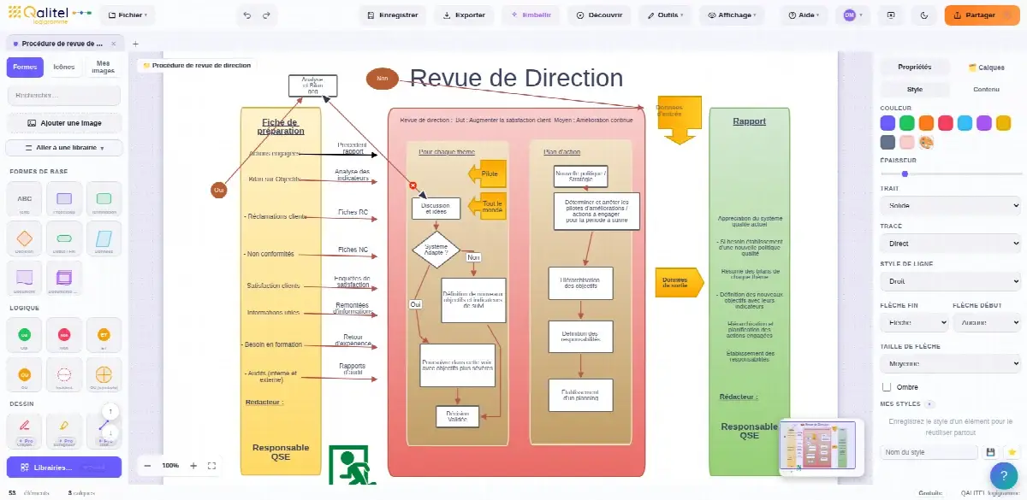
Task: Click the fit to screen icon
Action: [x=212, y=466]
